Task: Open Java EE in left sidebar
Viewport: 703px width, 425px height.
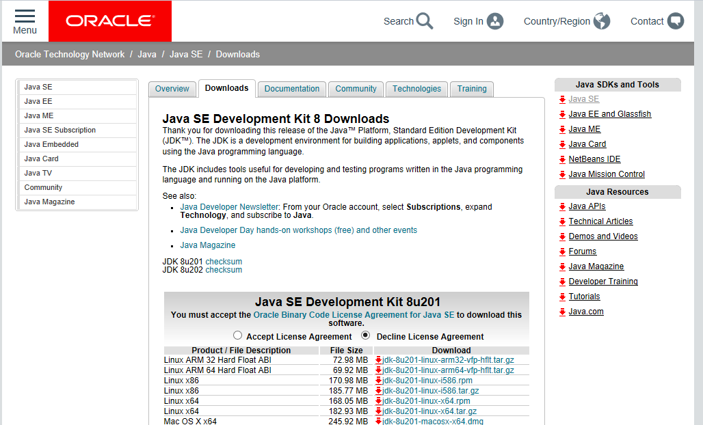Action: point(77,101)
